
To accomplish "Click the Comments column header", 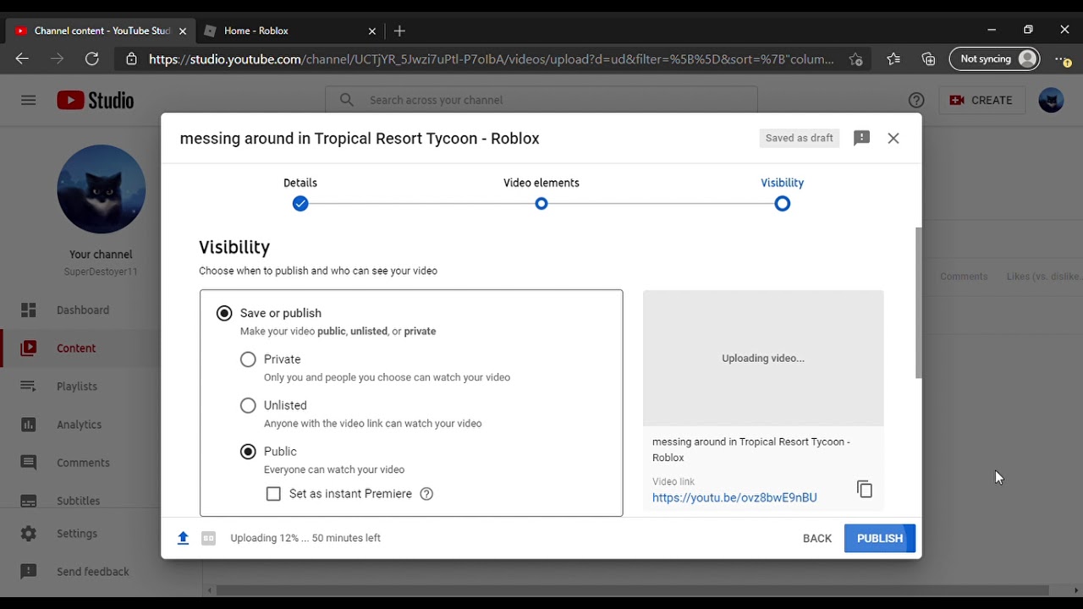I will coord(964,277).
